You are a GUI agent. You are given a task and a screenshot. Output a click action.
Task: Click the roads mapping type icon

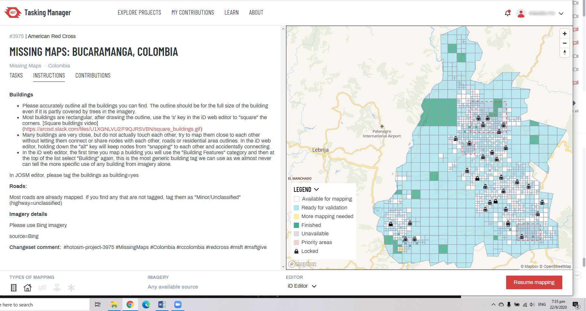(14, 288)
